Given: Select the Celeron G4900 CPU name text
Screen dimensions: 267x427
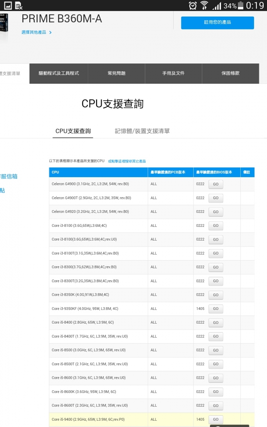Looking at the screenshot, I should [90, 184].
